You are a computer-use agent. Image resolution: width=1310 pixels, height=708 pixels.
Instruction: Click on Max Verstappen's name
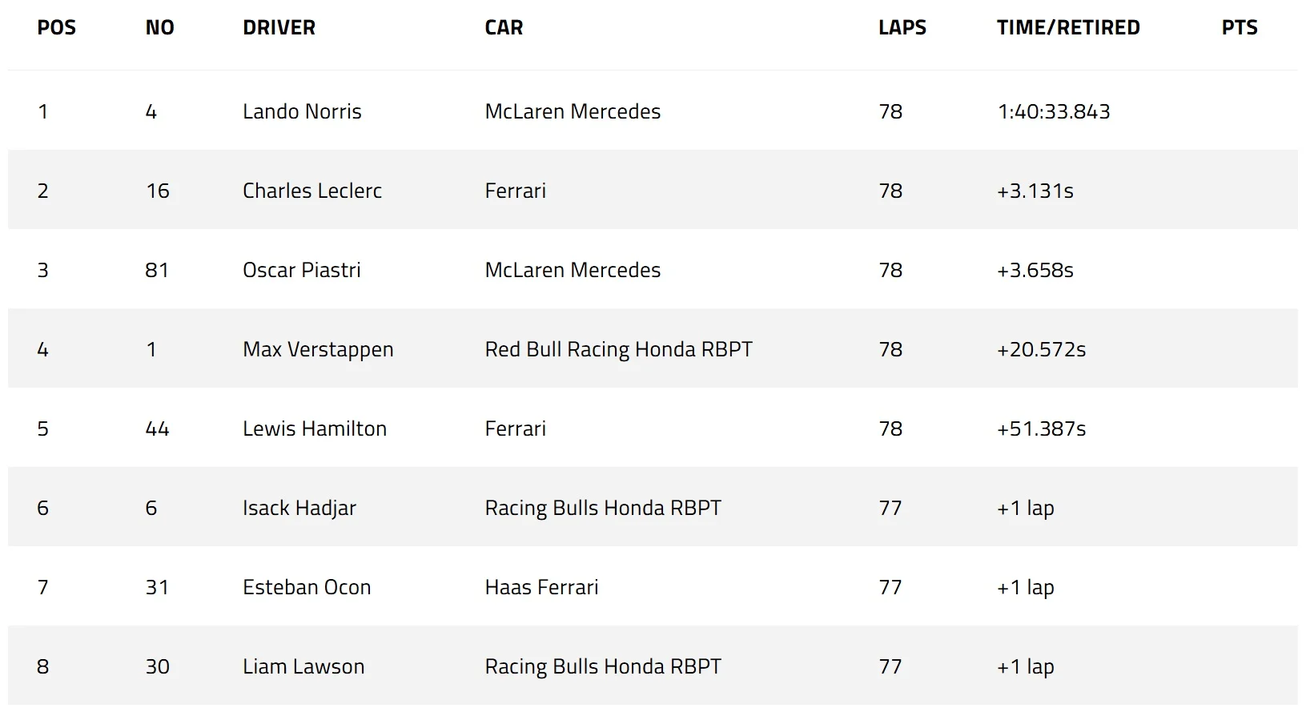coord(318,350)
